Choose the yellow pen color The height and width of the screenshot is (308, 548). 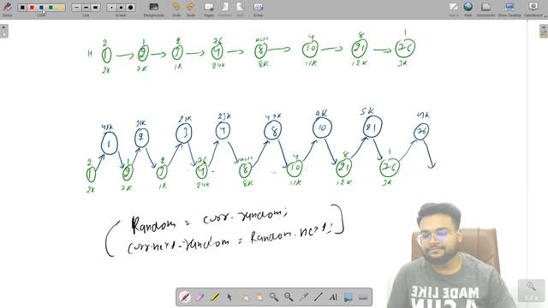[60, 8]
